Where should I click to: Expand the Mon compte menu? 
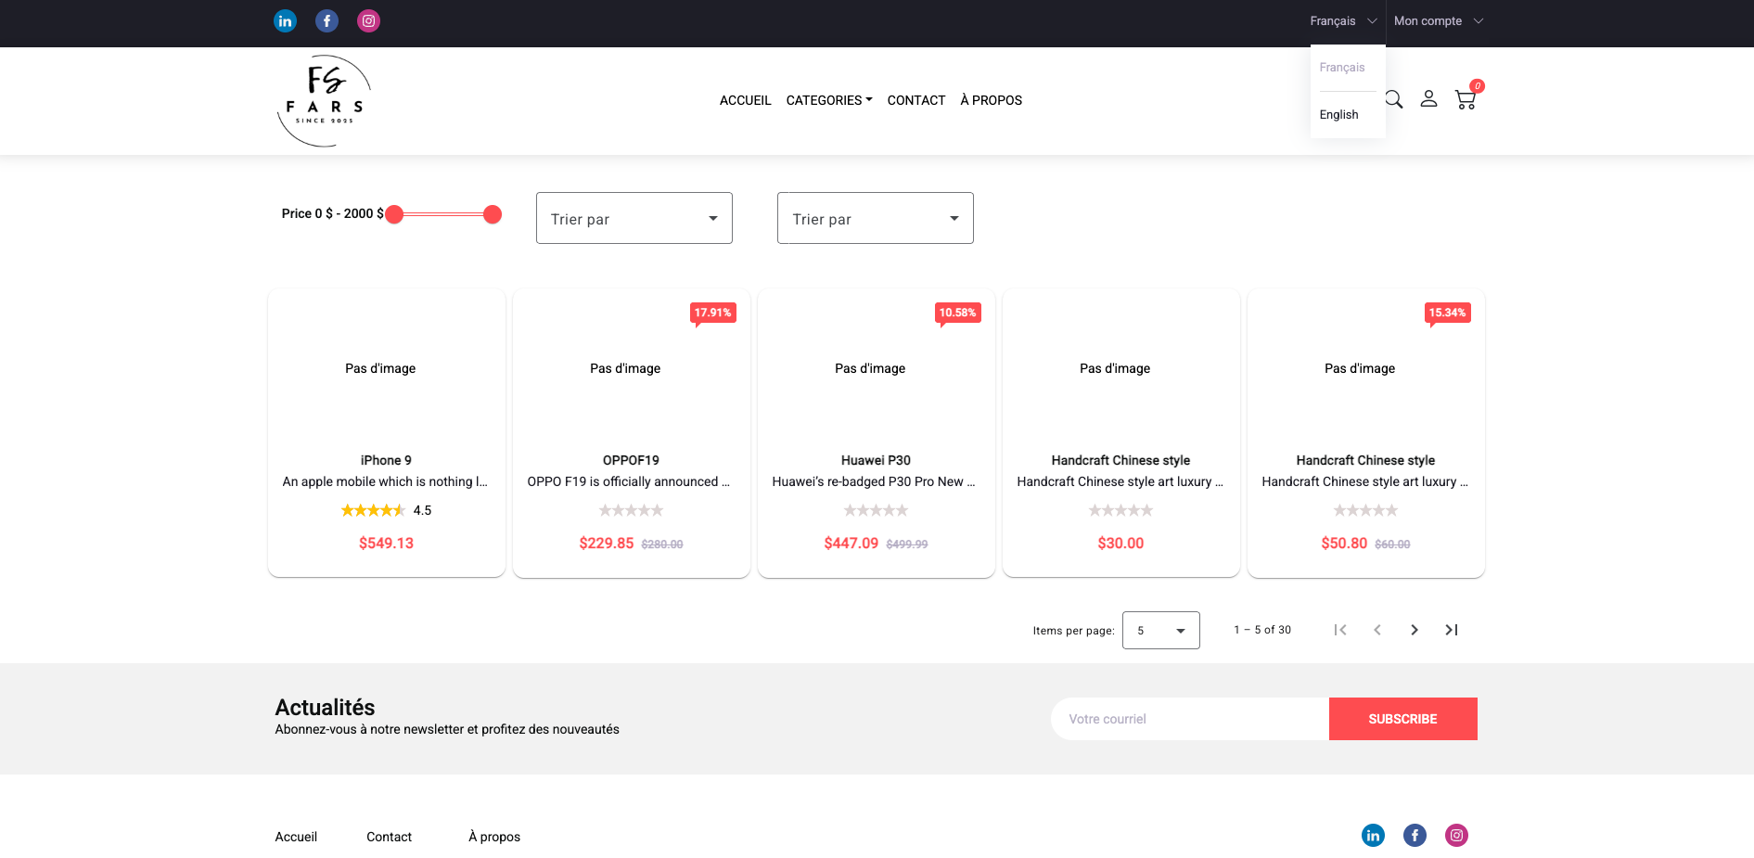1438,21
